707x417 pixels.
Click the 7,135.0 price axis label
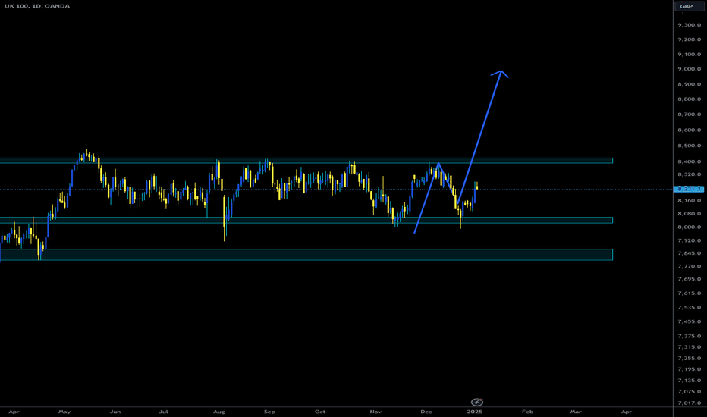click(x=689, y=381)
